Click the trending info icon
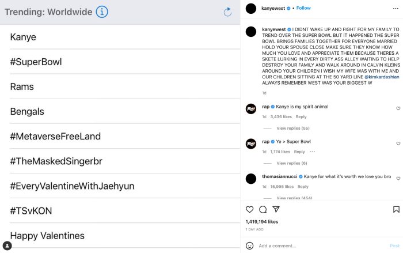Viewport: 403px width, 253px height. (x=102, y=12)
